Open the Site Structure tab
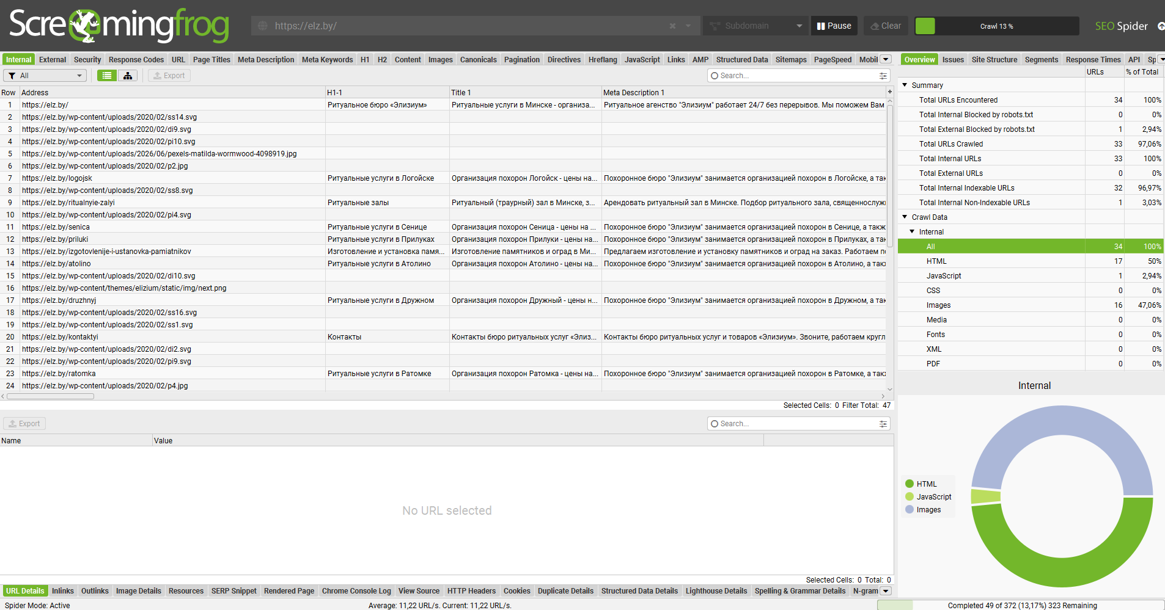 point(994,59)
